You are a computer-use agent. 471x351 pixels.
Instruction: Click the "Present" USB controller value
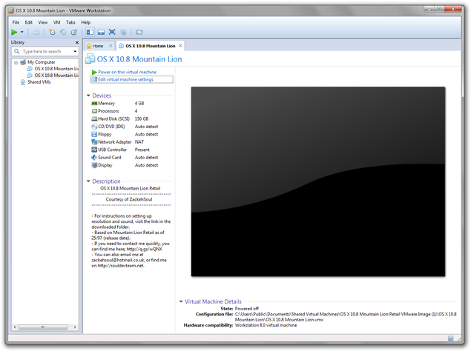[142, 150]
